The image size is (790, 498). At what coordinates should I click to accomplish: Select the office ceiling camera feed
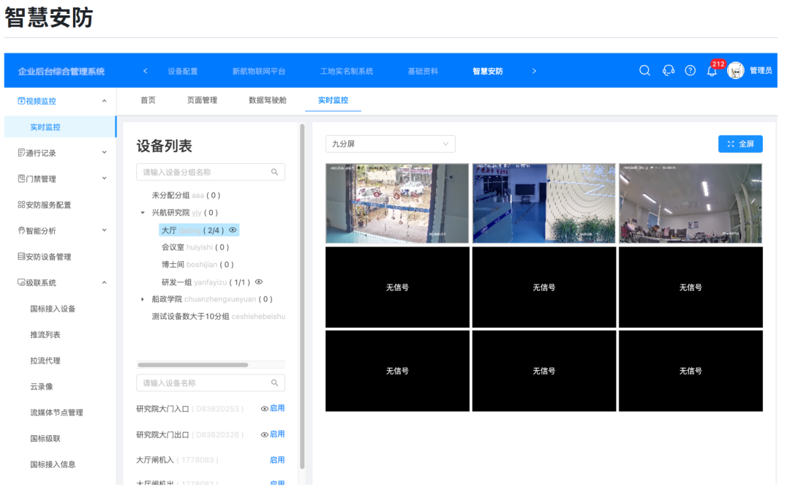click(x=691, y=203)
